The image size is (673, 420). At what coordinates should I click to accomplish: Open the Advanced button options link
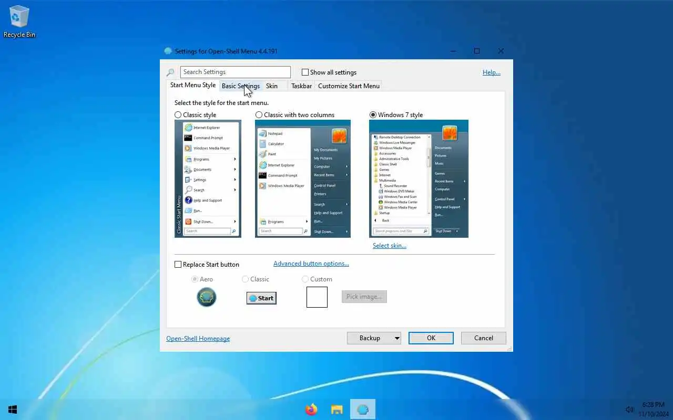[311, 264]
